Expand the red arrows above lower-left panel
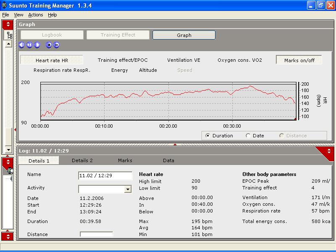The width and height of the screenshot is (336, 252). point(8,162)
